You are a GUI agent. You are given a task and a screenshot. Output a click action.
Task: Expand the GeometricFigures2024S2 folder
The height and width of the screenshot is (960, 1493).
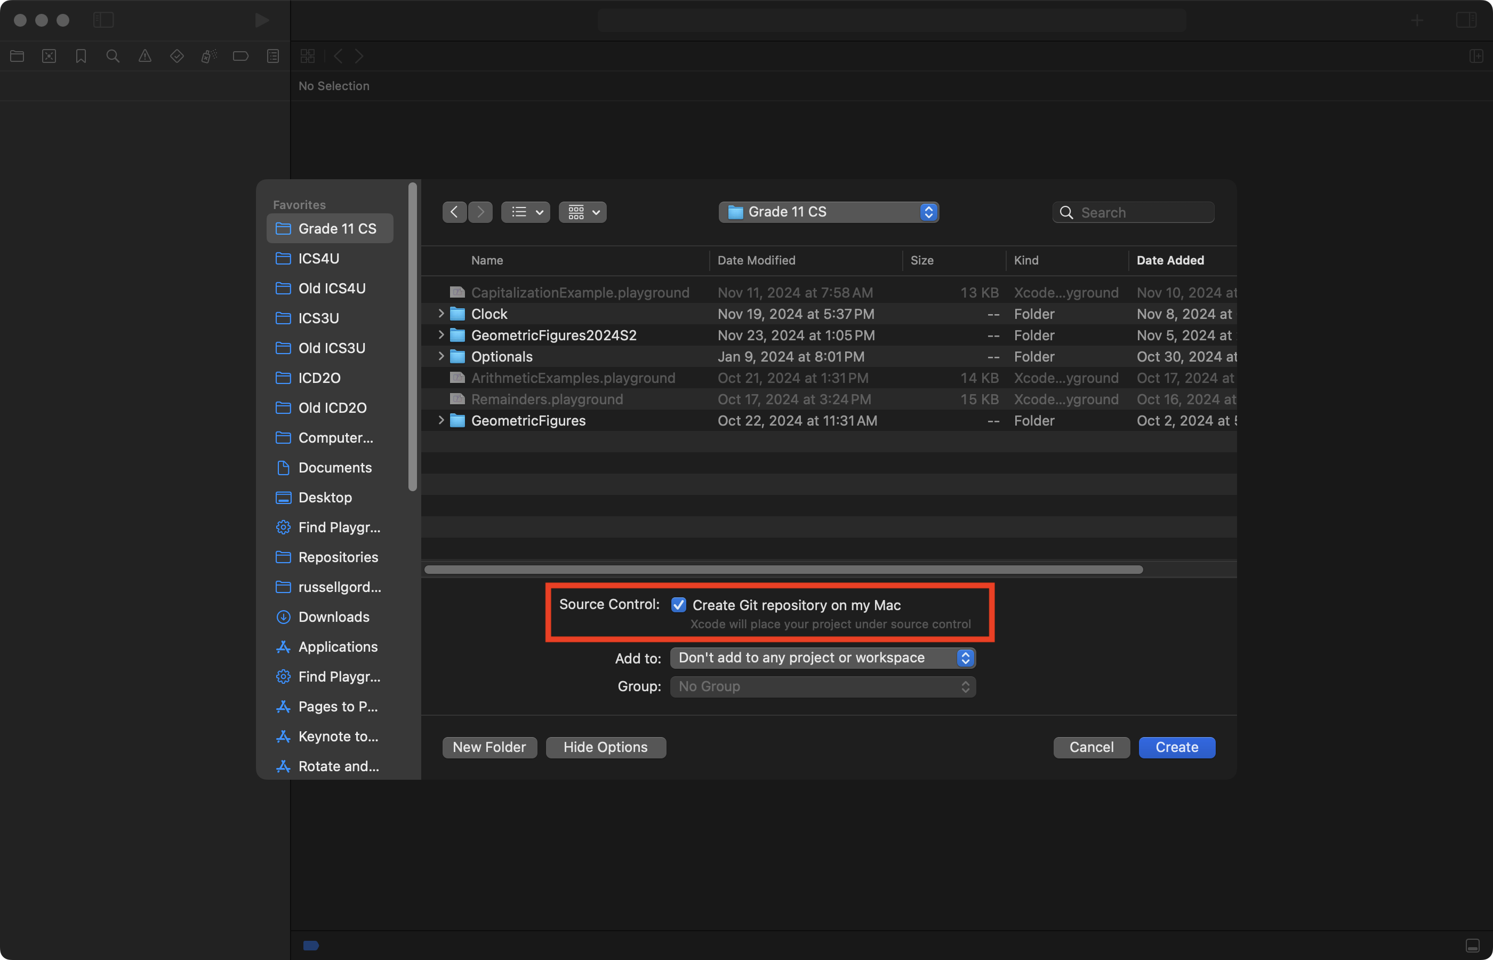click(441, 335)
